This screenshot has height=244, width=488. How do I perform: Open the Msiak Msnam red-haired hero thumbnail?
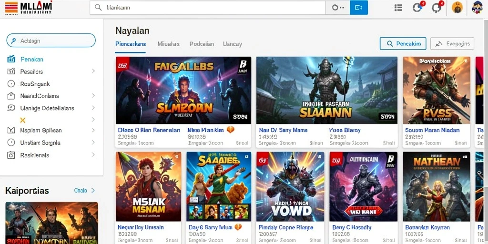pyautogui.click(x=149, y=186)
